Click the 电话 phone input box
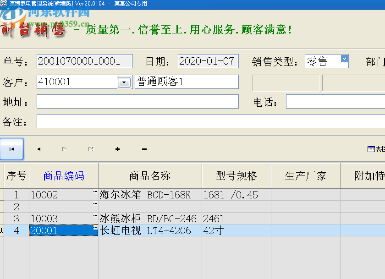Screen dimensions: 385x279 click(x=335, y=101)
